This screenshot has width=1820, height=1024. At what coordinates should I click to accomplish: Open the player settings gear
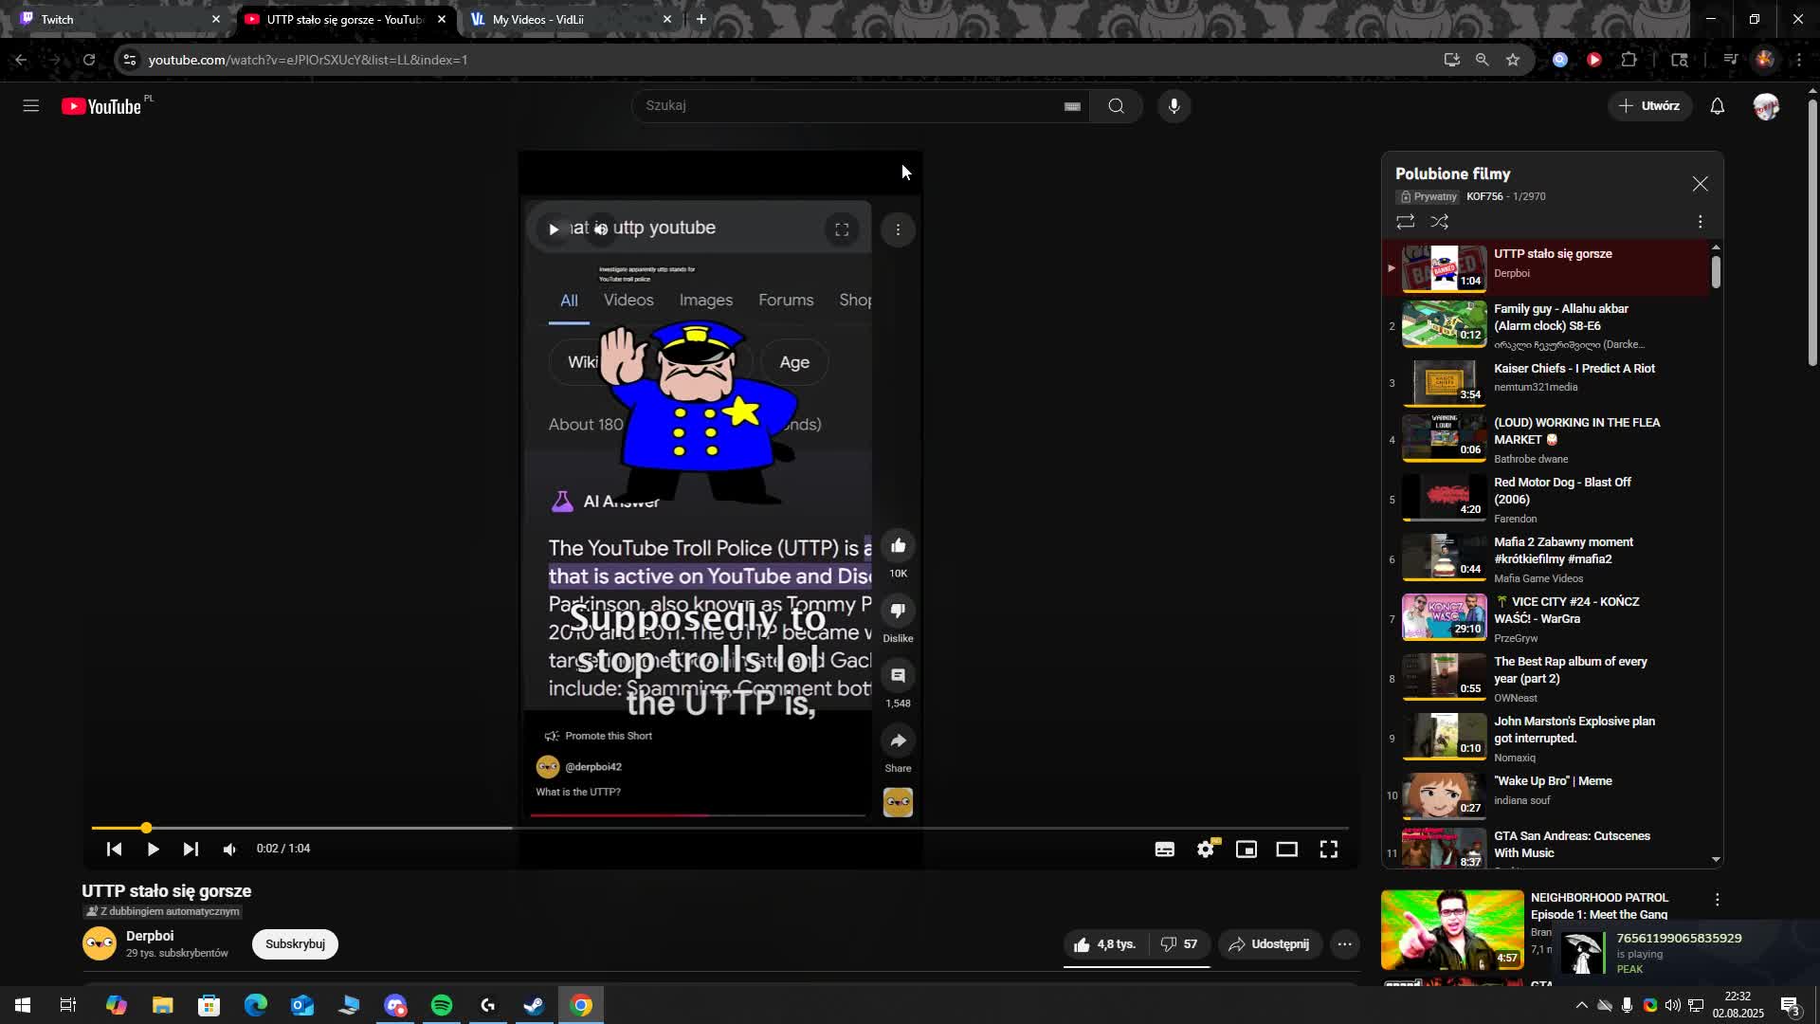pos(1206,850)
